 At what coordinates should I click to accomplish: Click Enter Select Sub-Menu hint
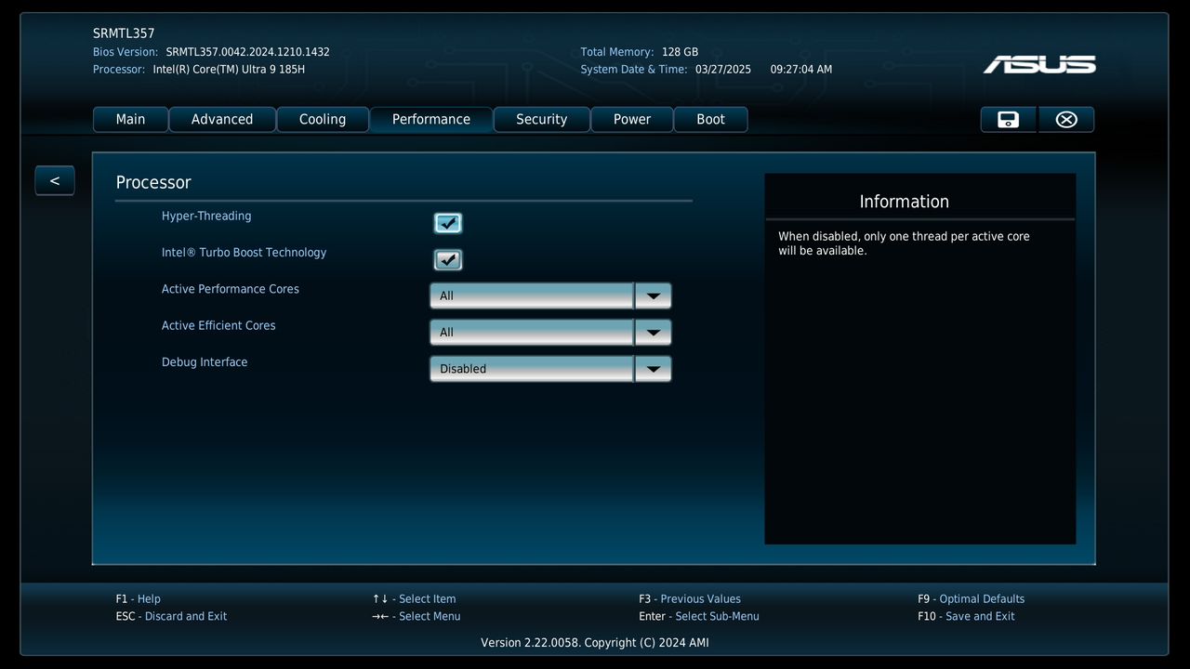(x=699, y=617)
